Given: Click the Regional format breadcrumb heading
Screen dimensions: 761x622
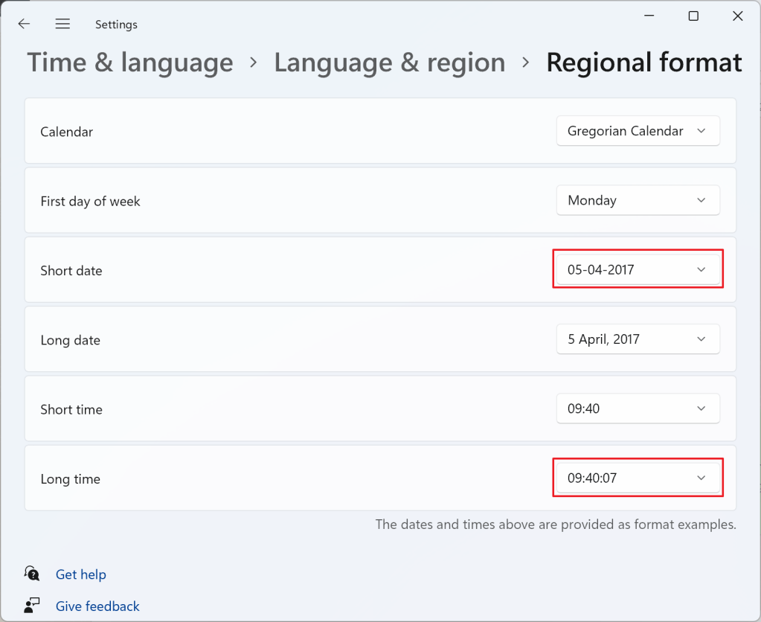Looking at the screenshot, I should click(x=643, y=62).
